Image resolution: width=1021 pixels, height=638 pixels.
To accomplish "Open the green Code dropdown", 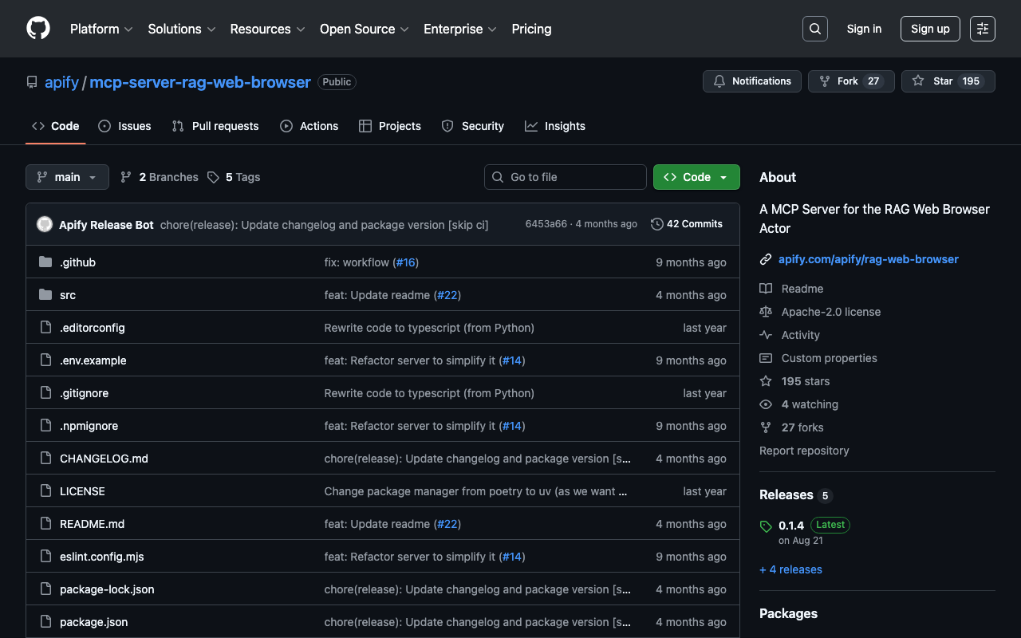I will click(x=696, y=177).
